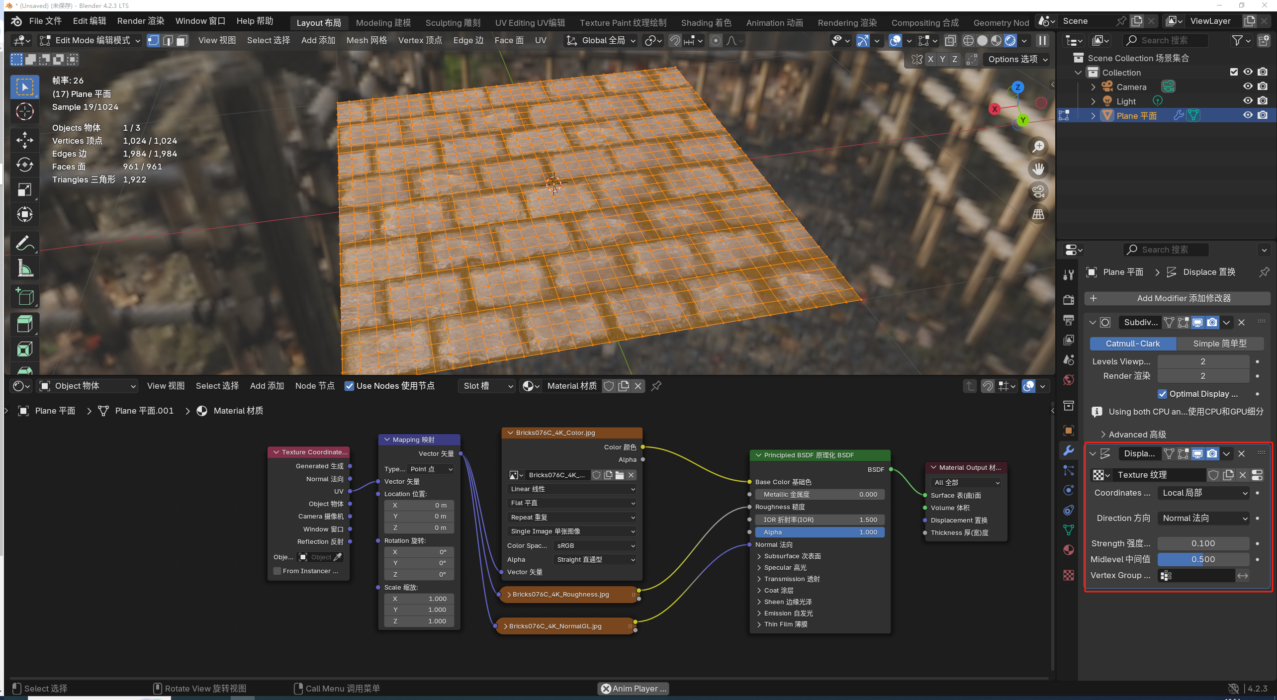The image size is (1277, 700).
Task: Switch to face select mode
Action: coord(182,41)
